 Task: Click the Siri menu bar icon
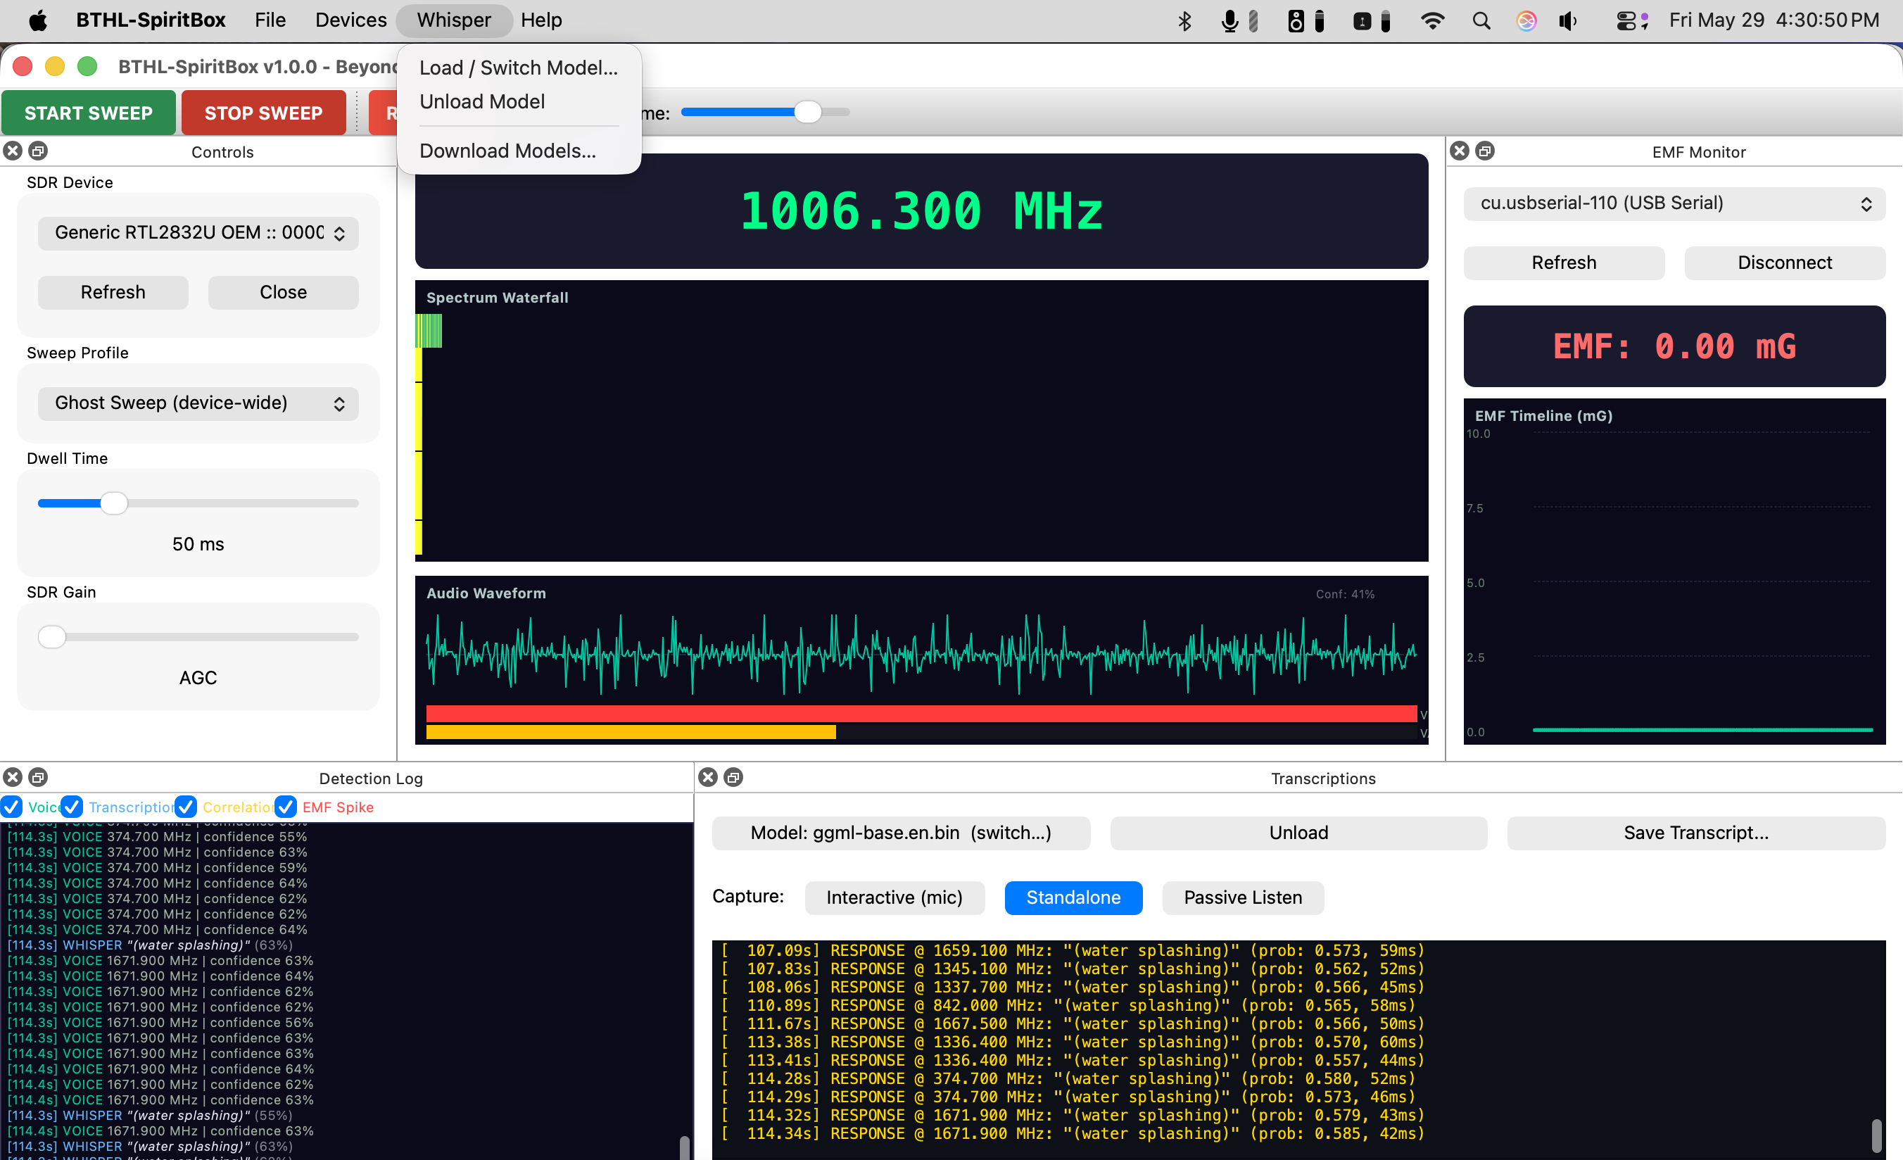[x=1525, y=21]
